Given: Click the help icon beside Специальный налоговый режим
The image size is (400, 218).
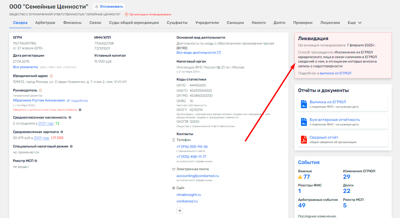Looking at the screenshot, I should pos(71,146).
